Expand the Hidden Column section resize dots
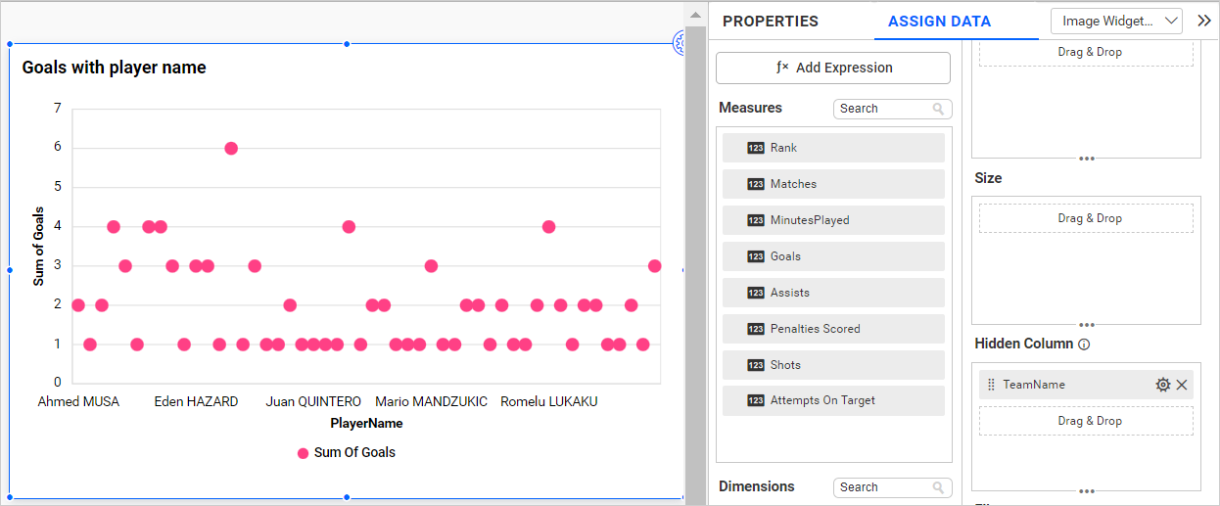The width and height of the screenshot is (1220, 506). 1086,491
